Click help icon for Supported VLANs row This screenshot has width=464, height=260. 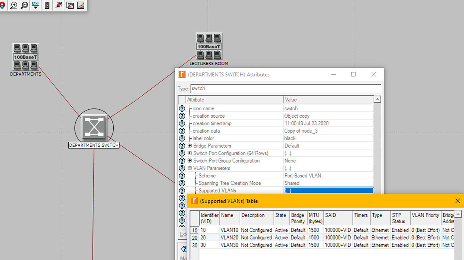182,191
